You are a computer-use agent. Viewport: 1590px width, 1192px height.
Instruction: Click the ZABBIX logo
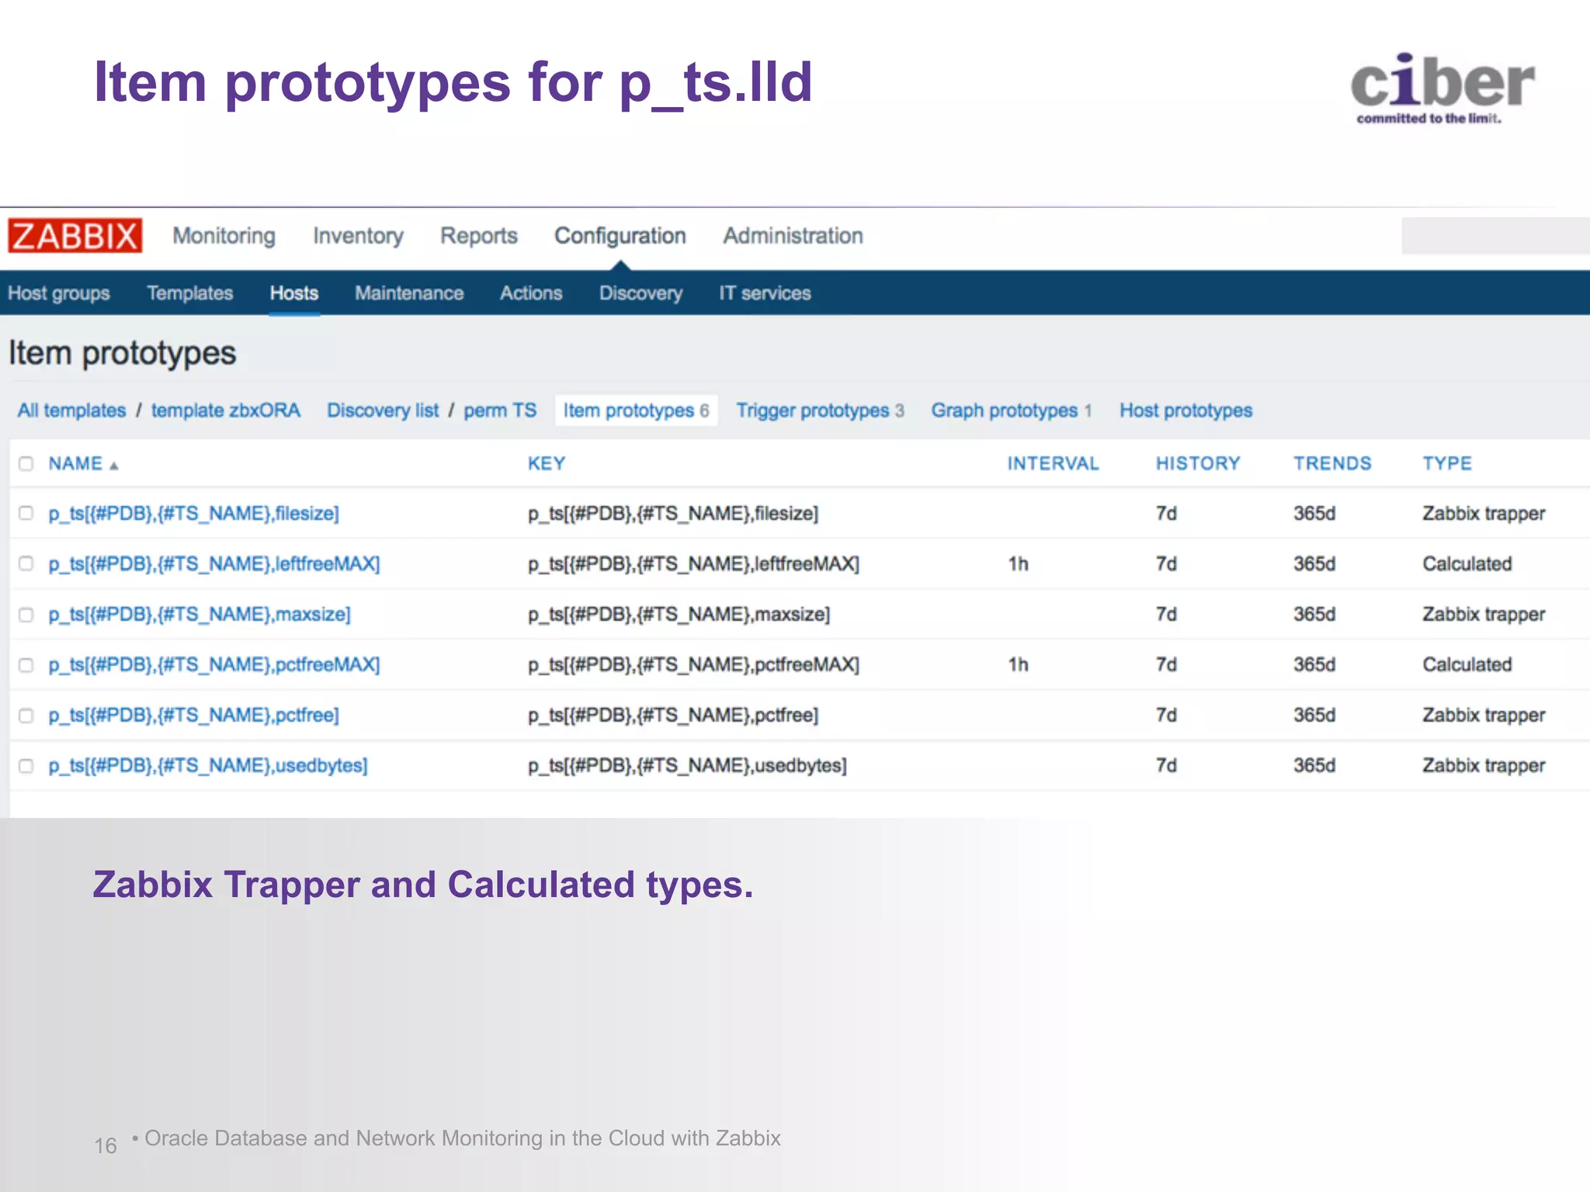coord(75,235)
